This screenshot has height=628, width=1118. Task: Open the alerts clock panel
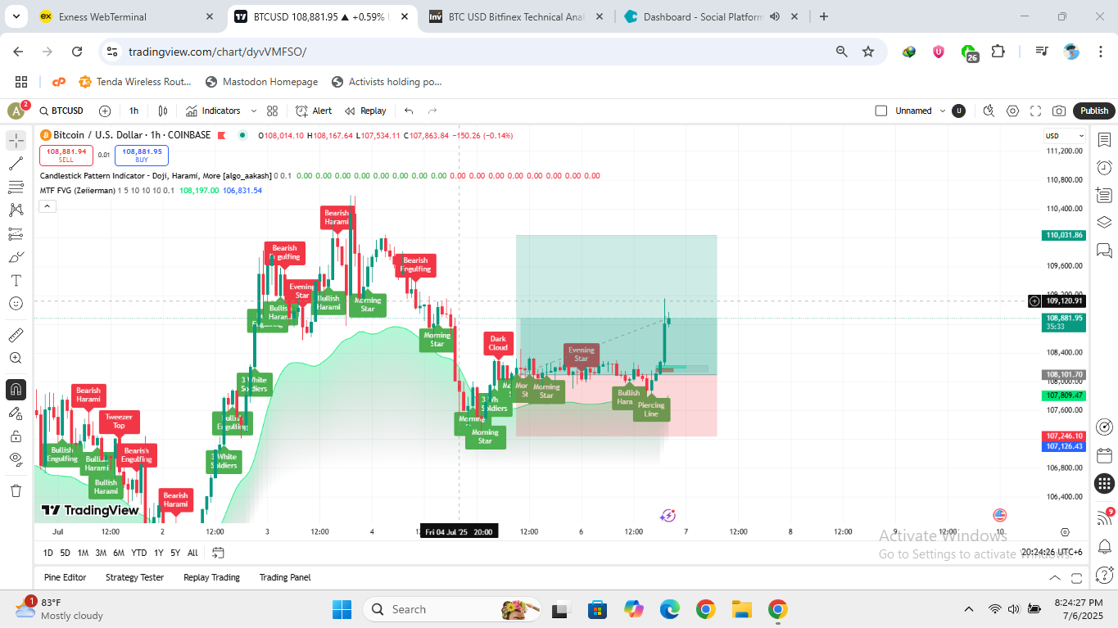pyautogui.click(x=1104, y=168)
